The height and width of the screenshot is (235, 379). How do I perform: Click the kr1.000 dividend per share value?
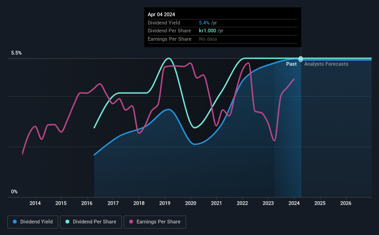tap(207, 31)
